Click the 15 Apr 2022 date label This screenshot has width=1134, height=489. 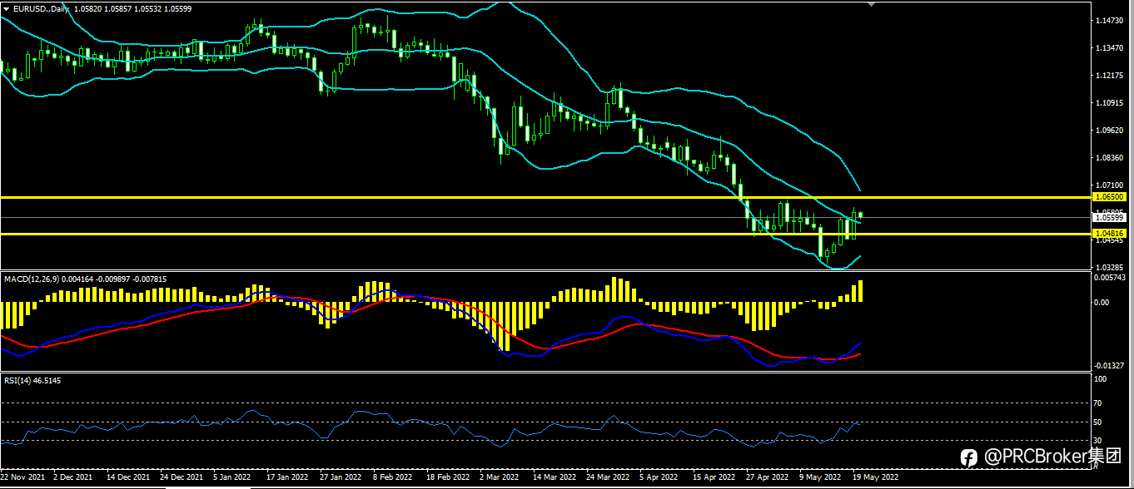click(714, 478)
